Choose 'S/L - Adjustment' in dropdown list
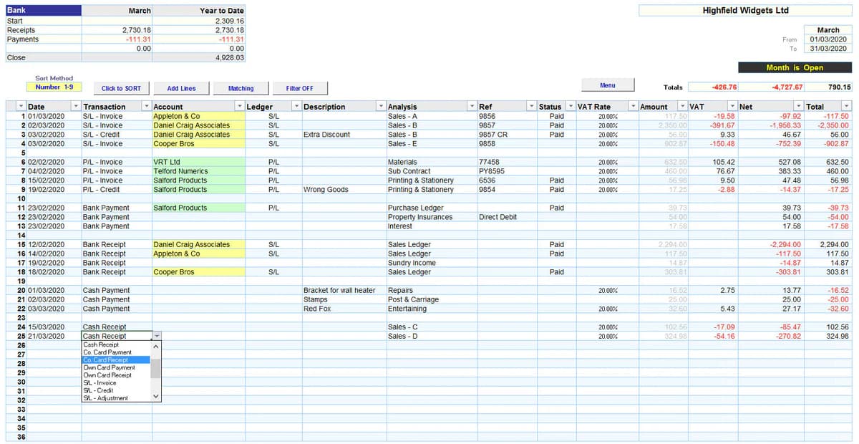 pos(116,398)
